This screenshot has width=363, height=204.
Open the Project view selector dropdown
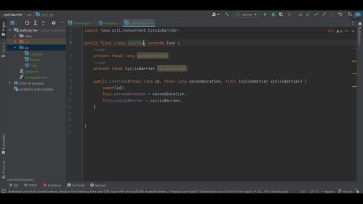pyautogui.click(x=14, y=23)
